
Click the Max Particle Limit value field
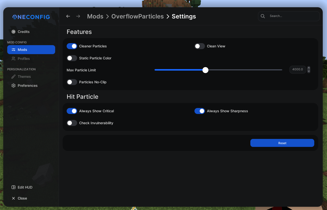pos(298,69)
